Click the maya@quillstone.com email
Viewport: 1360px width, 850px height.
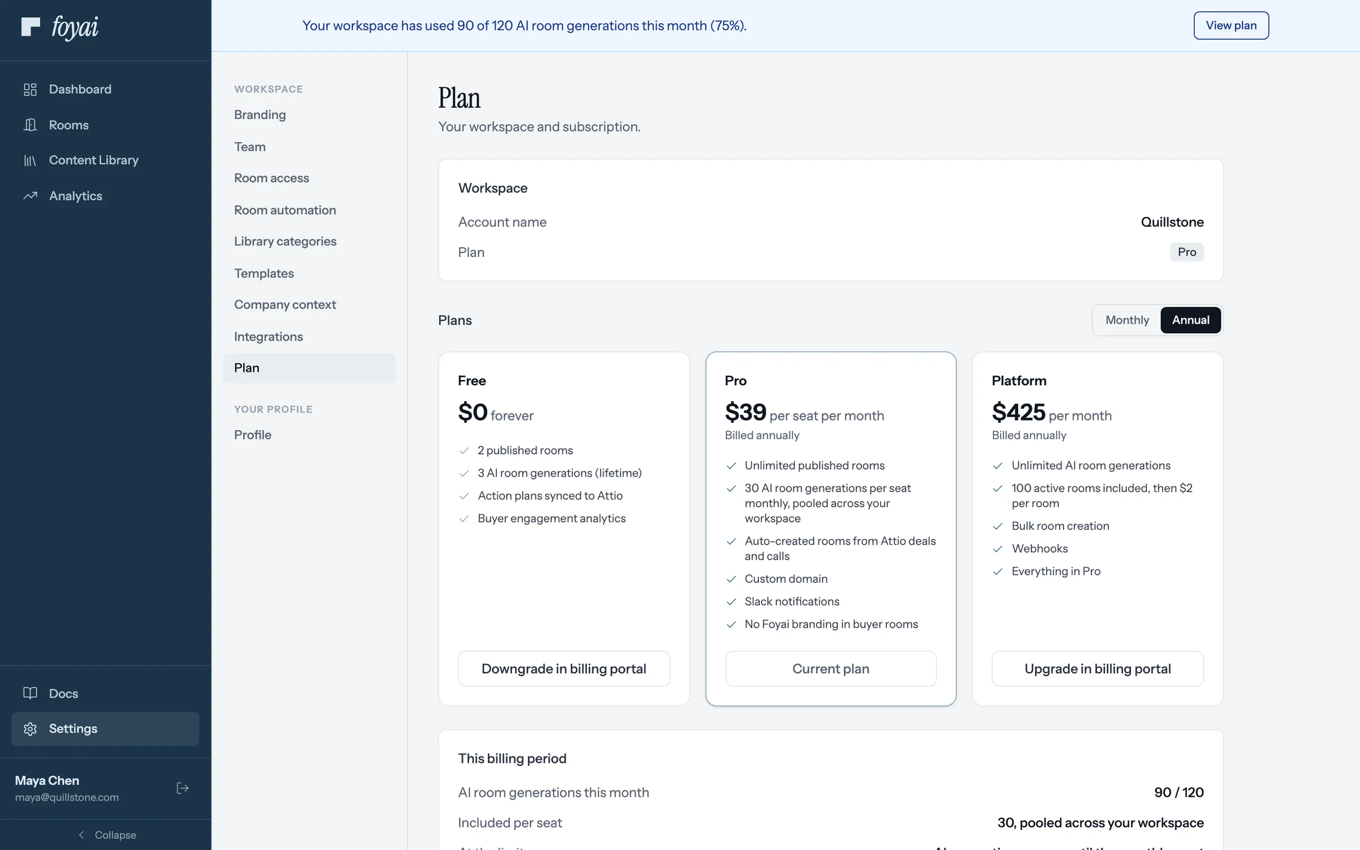click(67, 797)
